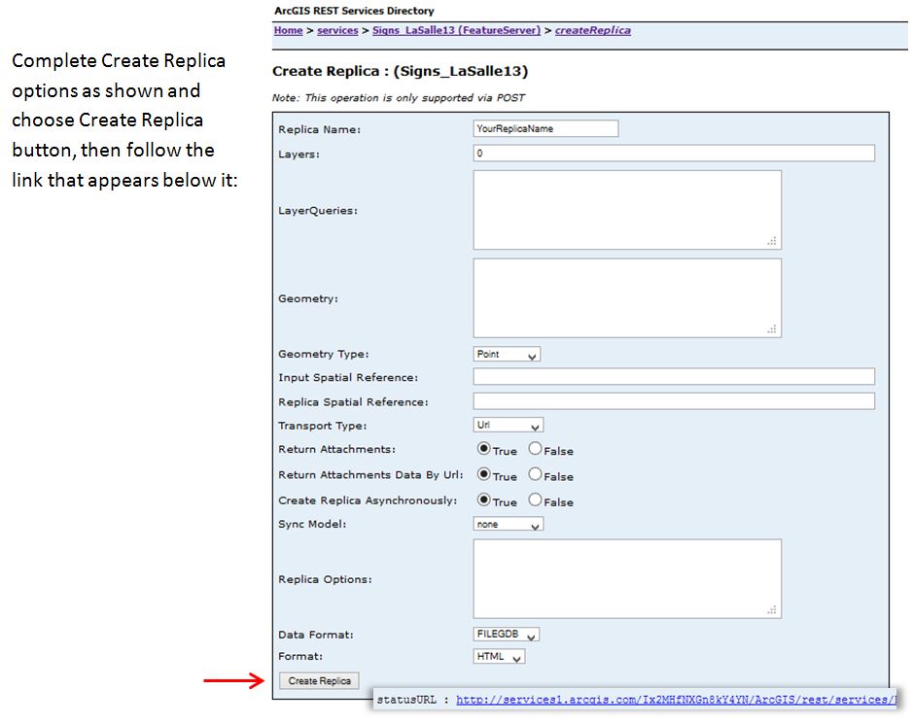Go to the Home breadcrumb link
The height and width of the screenshot is (724, 913).
point(288,30)
